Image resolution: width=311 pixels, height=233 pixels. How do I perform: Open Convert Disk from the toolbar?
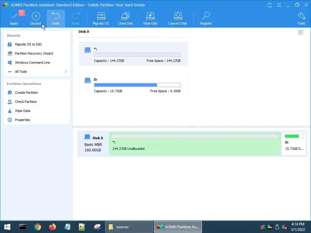coord(178,19)
